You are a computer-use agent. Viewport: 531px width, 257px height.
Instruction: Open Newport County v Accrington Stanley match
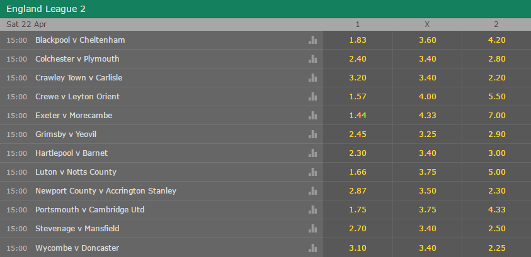pyautogui.click(x=106, y=191)
